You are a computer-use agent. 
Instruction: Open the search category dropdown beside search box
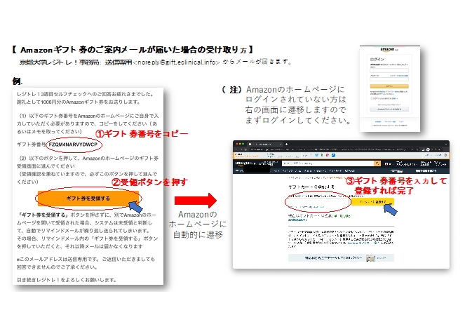[x=287, y=163]
